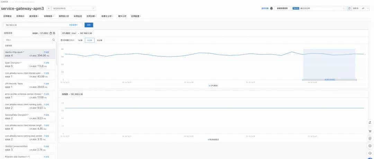Click the blue 搜索 button
The height and width of the screenshot is (159, 374).
tap(89, 25)
